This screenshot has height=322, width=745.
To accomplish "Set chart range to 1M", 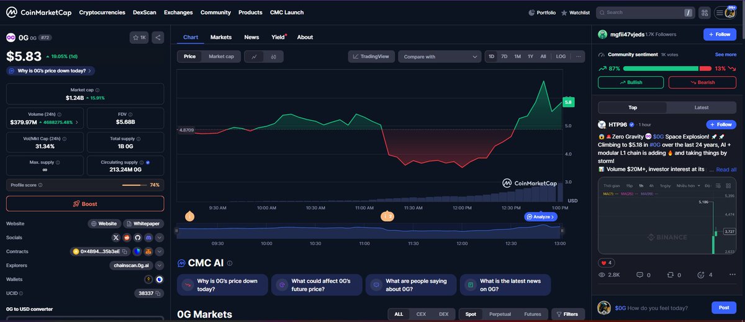I will (517, 56).
